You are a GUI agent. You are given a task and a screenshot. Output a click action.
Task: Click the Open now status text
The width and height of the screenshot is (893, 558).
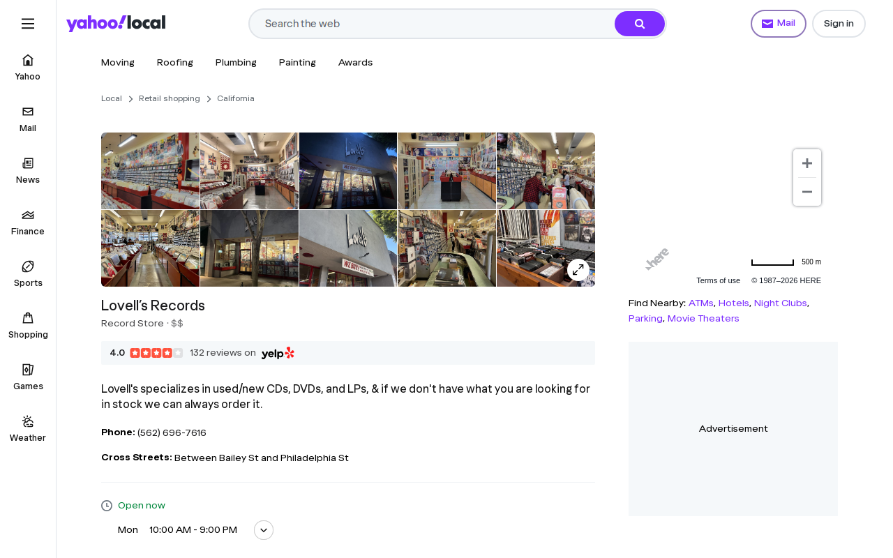click(142, 506)
